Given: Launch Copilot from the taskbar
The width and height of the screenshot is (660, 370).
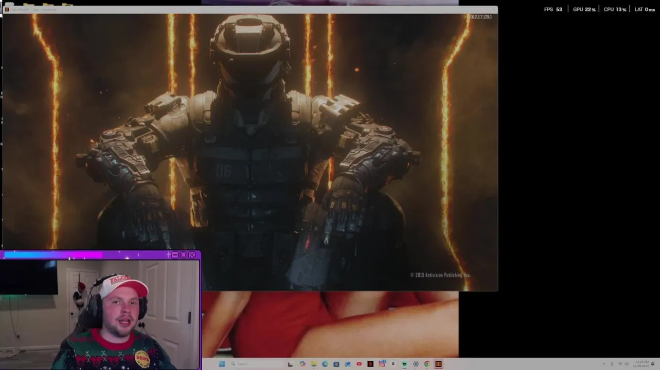Looking at the screenshot, I should coord(302,364).
